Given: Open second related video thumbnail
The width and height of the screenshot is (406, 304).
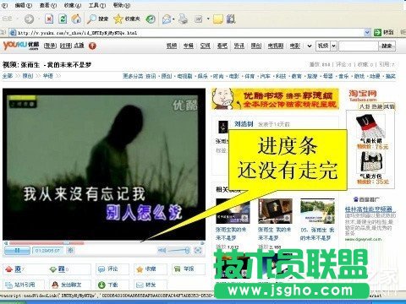Looking at the screenshot, I should point(275,211).
